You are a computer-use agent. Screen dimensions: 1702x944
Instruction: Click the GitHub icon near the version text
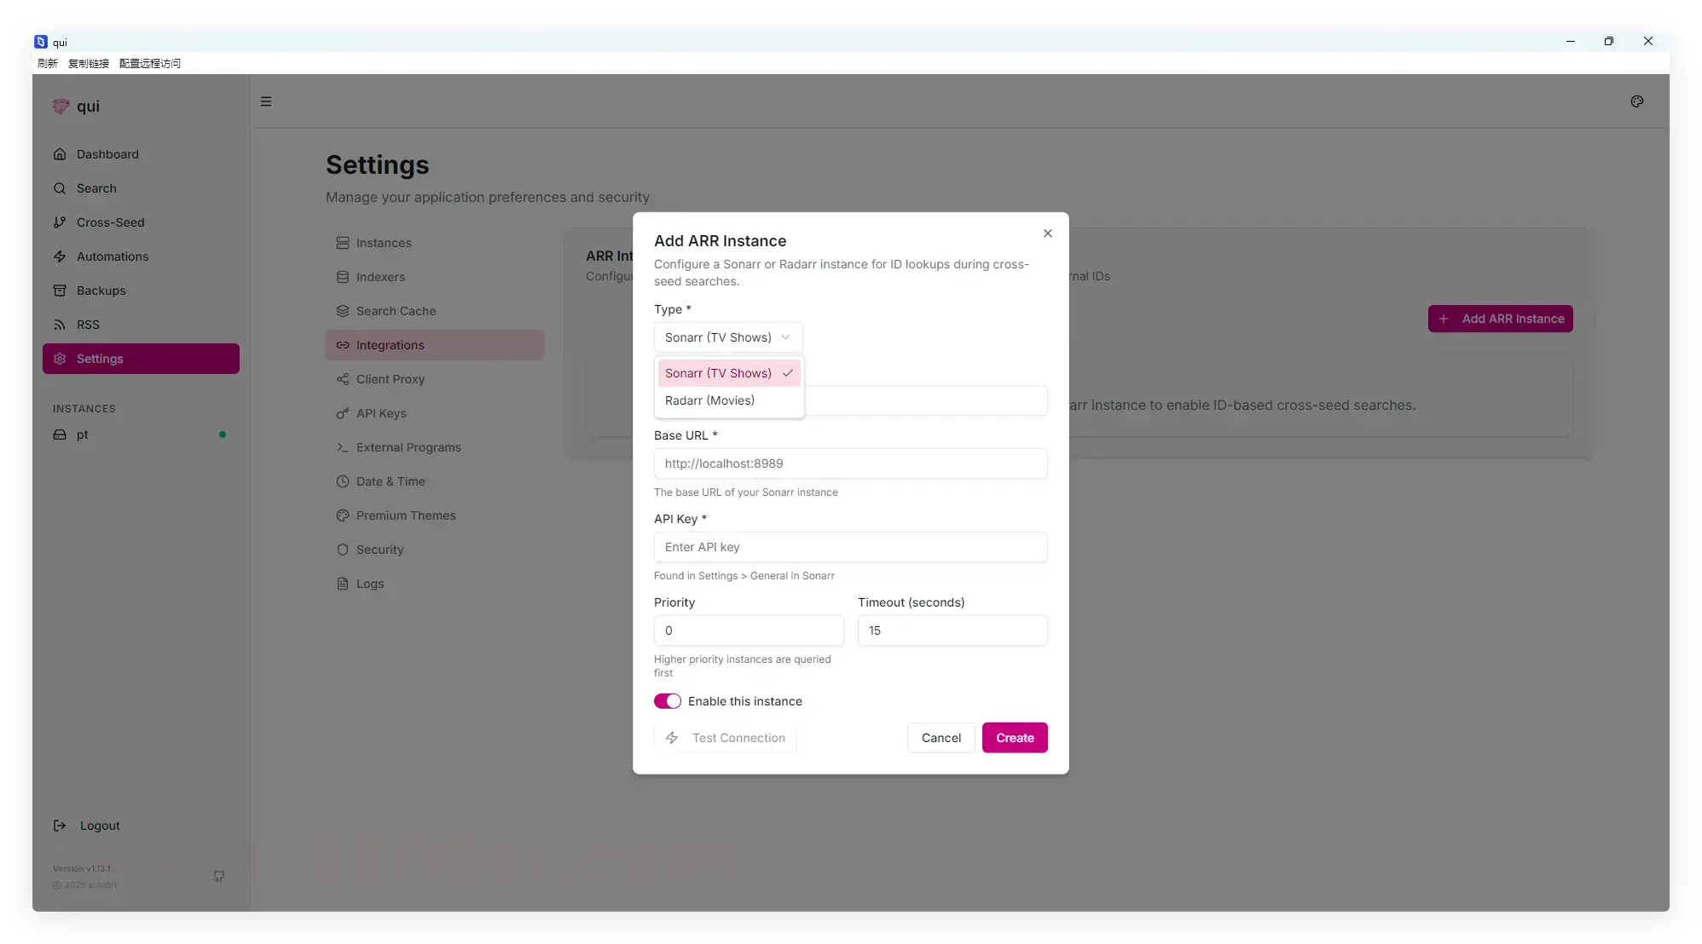click(x=218, y=876)
